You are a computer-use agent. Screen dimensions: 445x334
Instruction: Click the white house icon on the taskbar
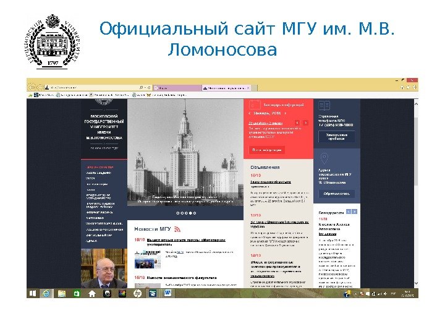[x=92, y=294]
